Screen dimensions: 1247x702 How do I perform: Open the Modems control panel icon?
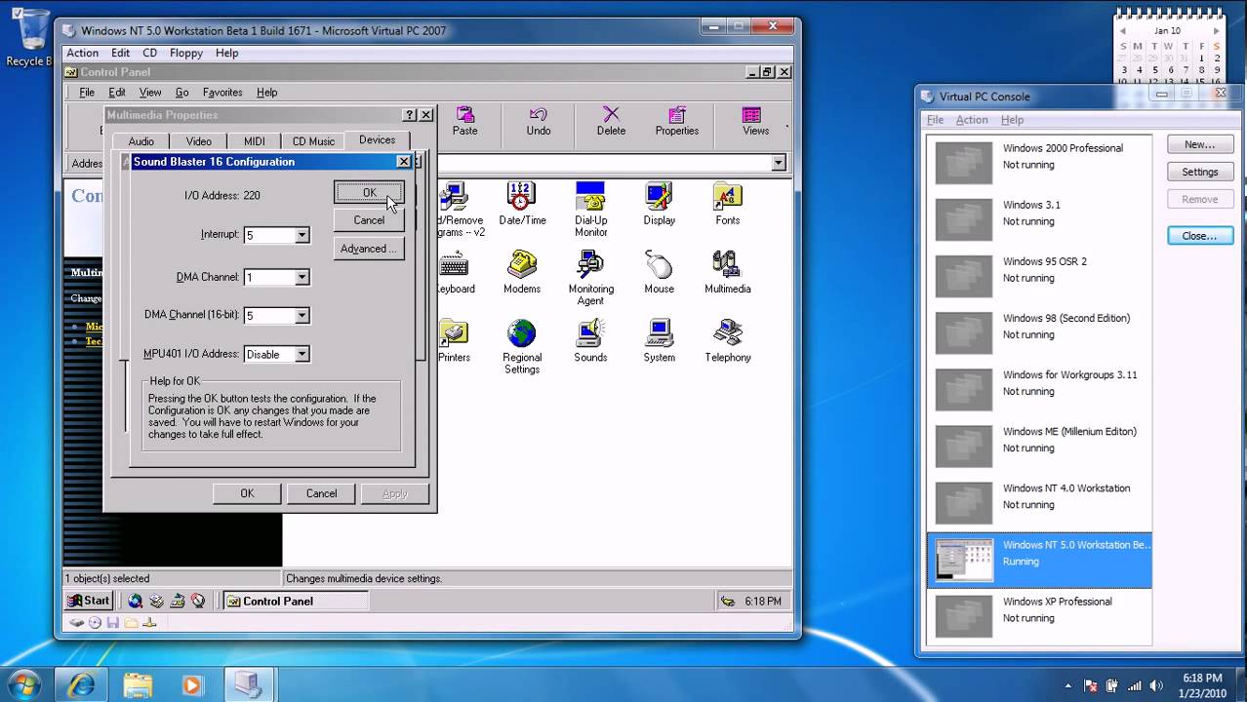(522, 272)
